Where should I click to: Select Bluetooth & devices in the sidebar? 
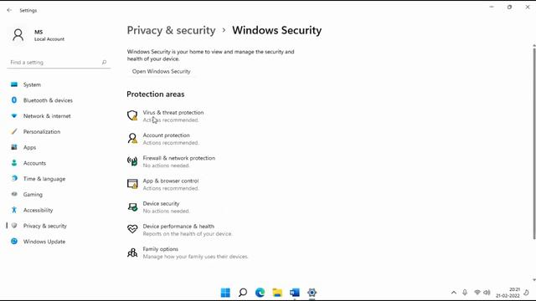48,100
